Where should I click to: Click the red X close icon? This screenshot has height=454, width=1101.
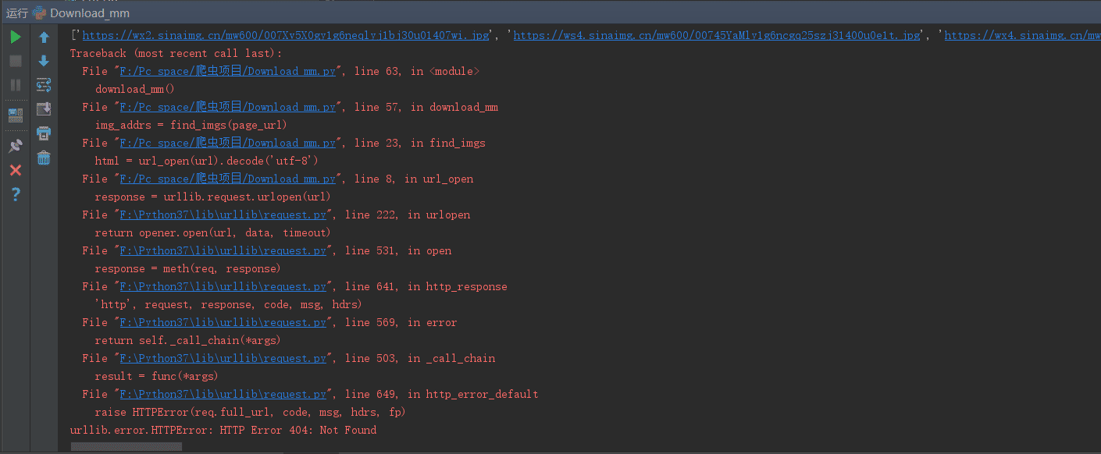pos(15,170)
